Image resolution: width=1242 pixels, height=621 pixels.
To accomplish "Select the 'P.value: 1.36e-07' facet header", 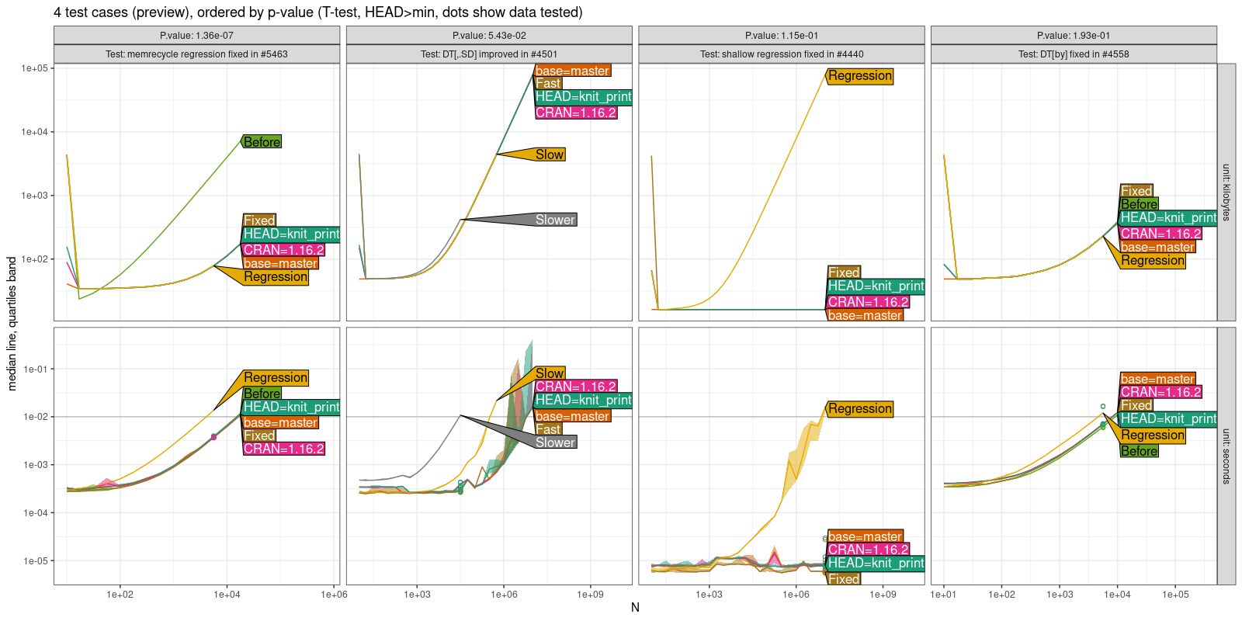I will (196, 36).
